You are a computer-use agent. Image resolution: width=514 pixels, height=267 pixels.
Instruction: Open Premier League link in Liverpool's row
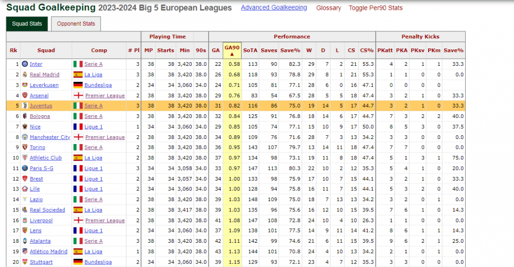[x=105, y=221]
